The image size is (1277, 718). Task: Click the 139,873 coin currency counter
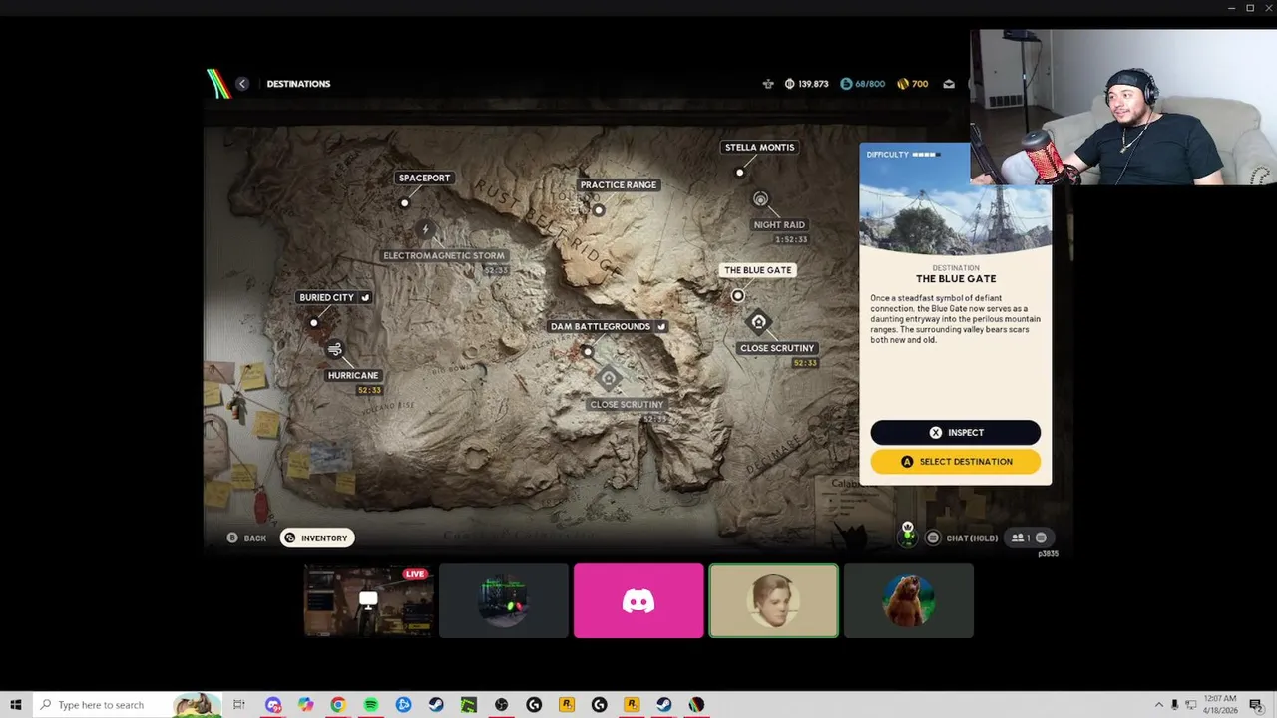click(807, 84)
